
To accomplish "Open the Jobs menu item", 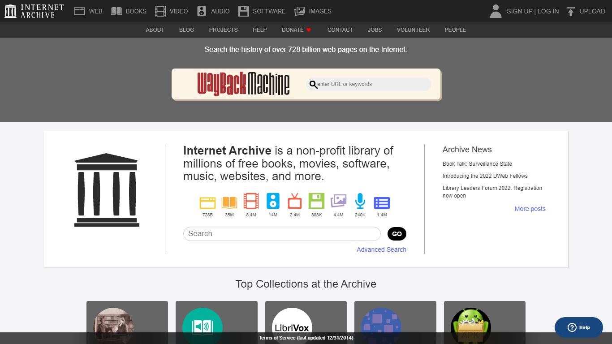I will click(375, 30).
